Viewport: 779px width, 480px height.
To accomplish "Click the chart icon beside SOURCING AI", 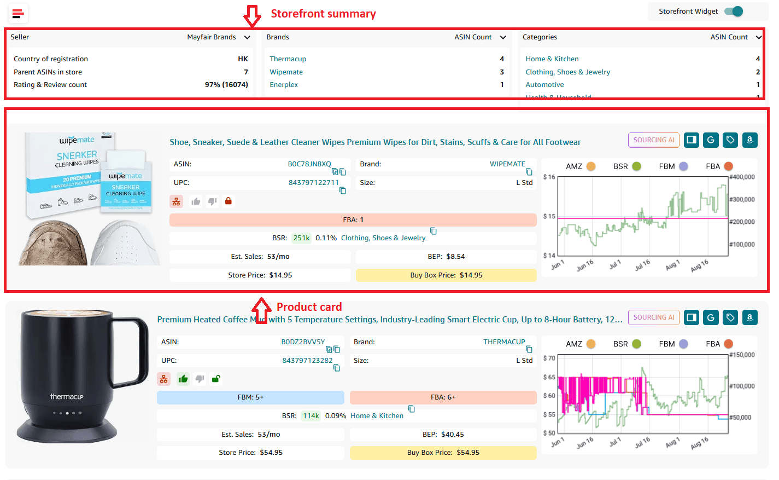I will click(x=691, y=140).
